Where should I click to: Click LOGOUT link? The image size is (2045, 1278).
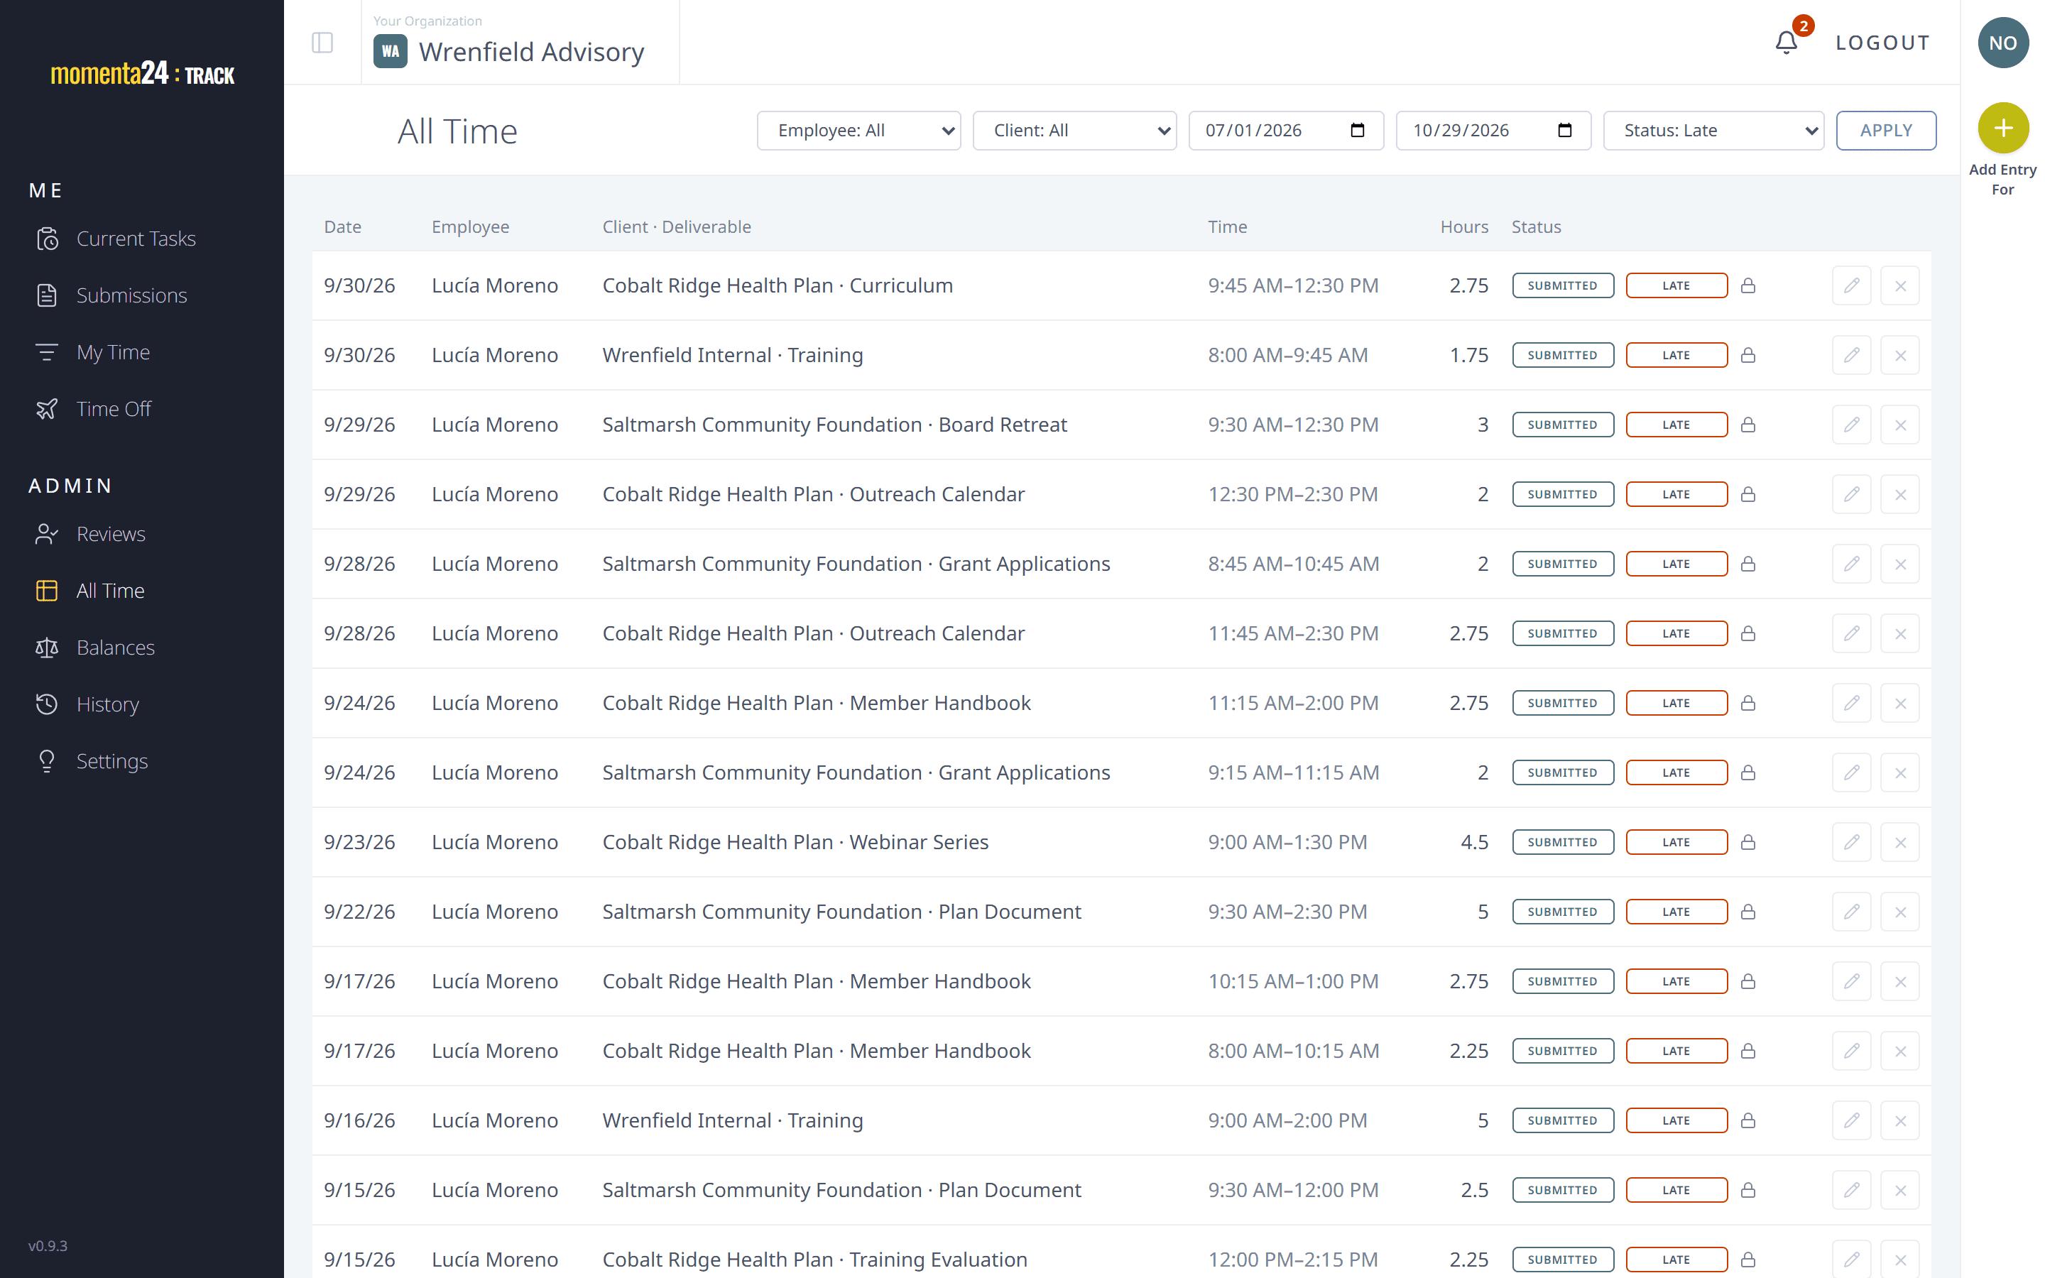[1882, 43]
